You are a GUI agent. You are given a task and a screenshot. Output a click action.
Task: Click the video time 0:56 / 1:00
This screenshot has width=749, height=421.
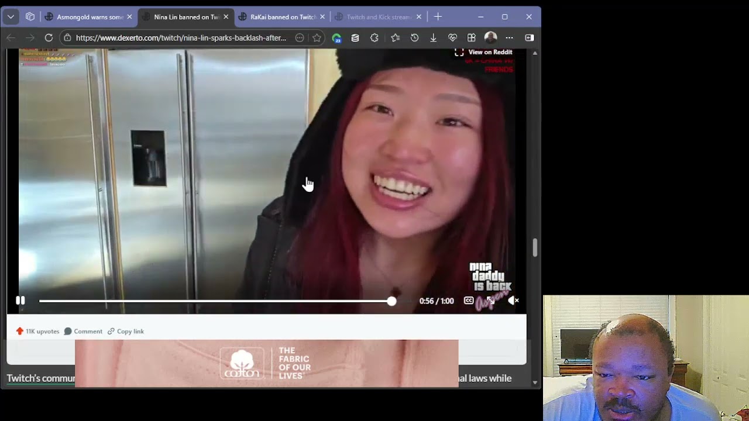(x=437, y=301)
